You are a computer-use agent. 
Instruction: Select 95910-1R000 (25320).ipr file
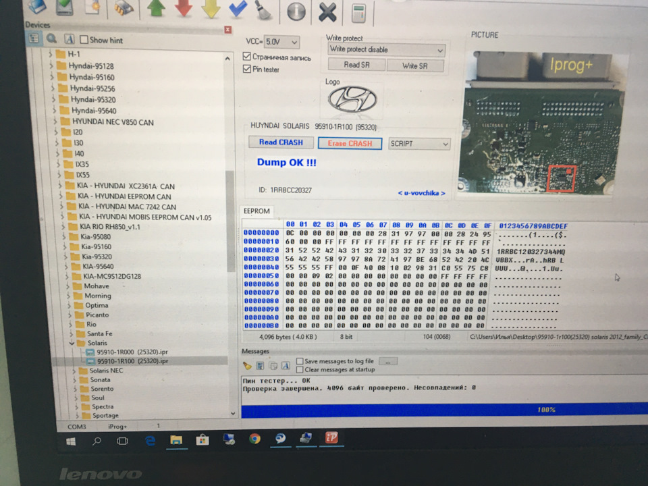click(132, 352)
